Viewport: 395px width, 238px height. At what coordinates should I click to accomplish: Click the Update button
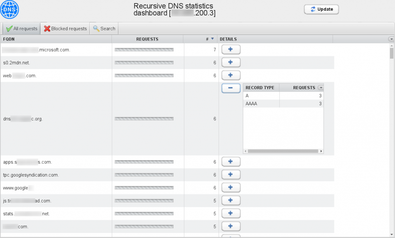pyautogui.click(x=321, y=9)
